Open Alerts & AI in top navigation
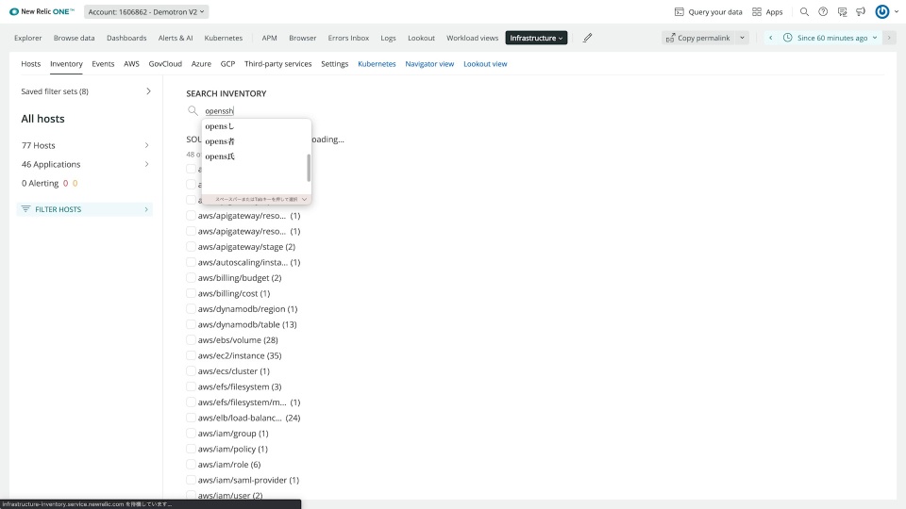Screen dimensions: 906x509 176,38
